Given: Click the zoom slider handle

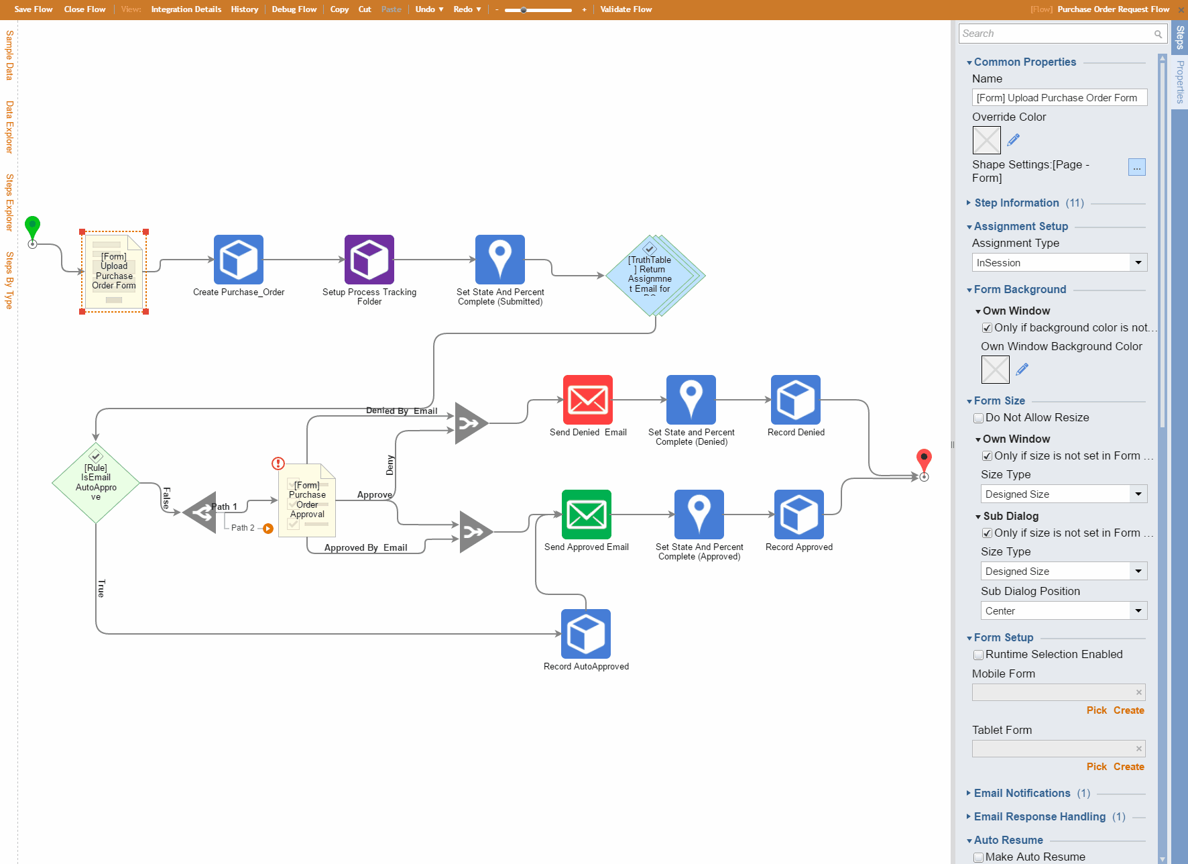Looking at the screenshot, I should click(524, 10).
